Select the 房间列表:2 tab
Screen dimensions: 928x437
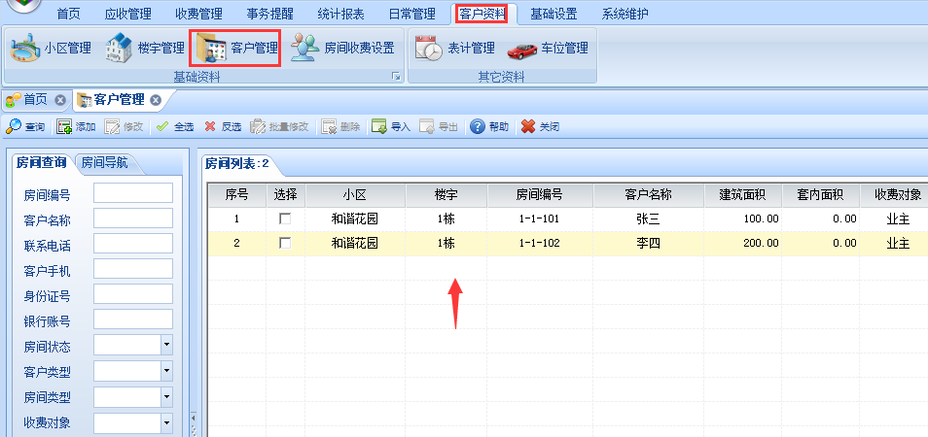pos(236,164)
